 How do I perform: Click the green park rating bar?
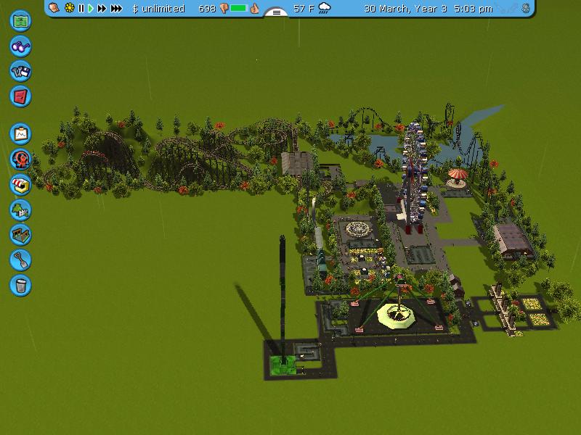[x=239, y=8]
